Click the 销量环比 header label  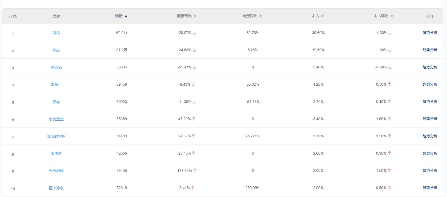184,16
